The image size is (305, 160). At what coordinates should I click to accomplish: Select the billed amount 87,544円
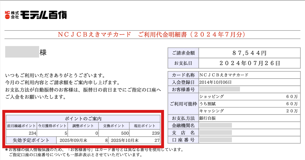249,53
